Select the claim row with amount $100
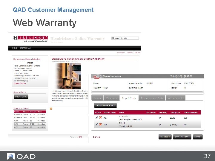The width and height of the screenshot is (215, 161). pos(30,124)
